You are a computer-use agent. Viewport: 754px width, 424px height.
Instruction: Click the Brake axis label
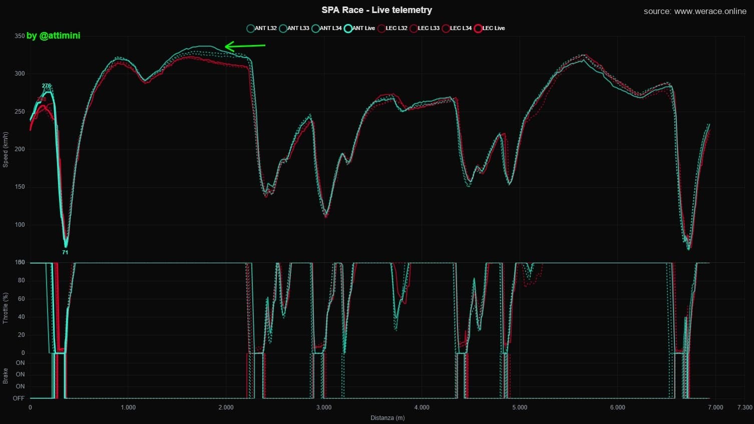tap(6, 376)
